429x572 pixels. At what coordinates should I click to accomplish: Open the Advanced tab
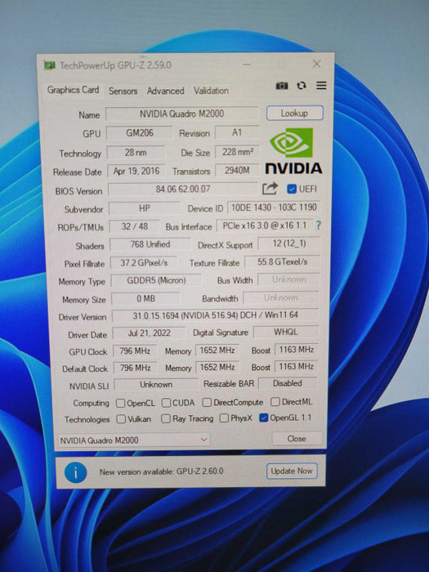tap(165, 91)
